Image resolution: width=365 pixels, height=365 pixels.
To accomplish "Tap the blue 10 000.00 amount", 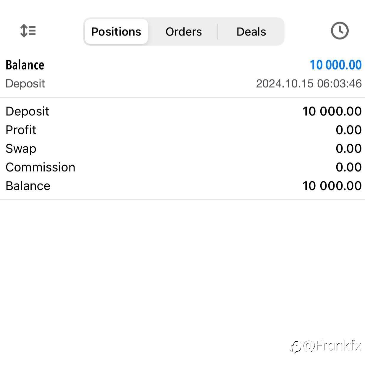I will 335,65.
